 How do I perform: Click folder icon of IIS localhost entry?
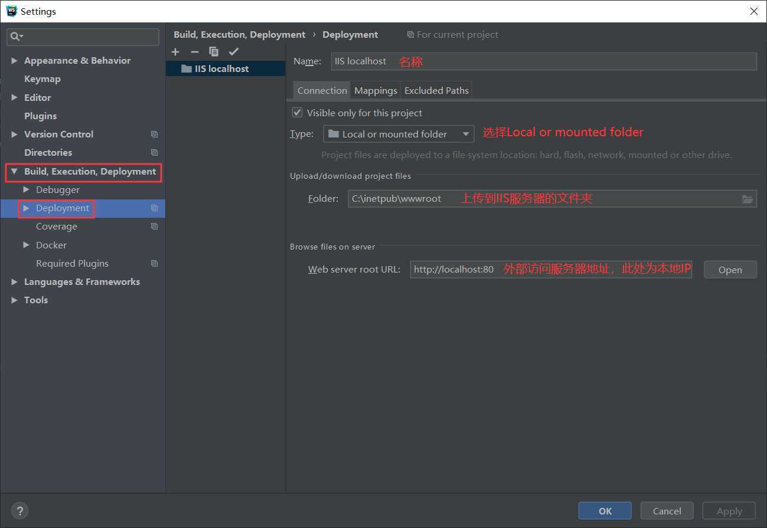pos(186,69)
